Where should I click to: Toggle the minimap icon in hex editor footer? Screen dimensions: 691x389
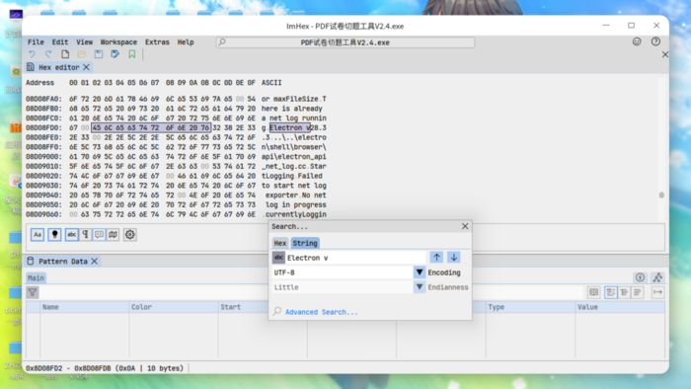click(114, 234)
